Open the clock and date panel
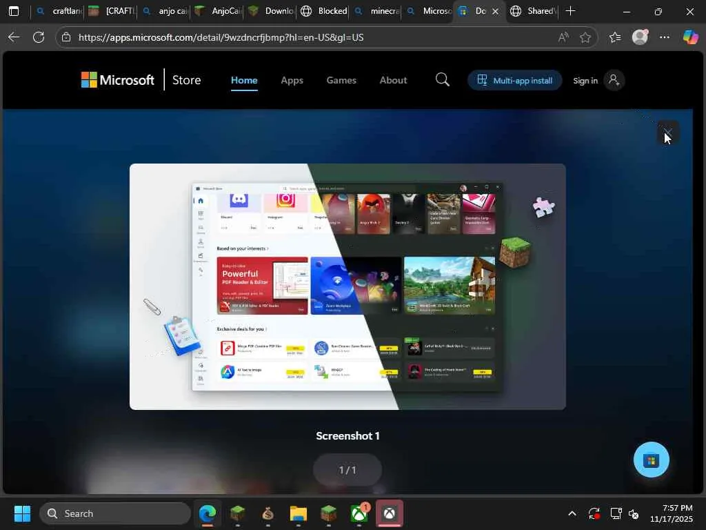This screenshot has height=530, width=706. [x=672, y=513]
